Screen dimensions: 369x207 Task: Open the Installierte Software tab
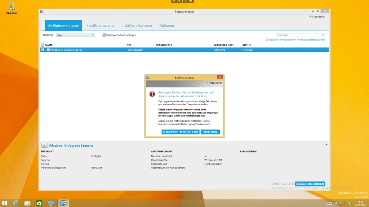point(137,26)
